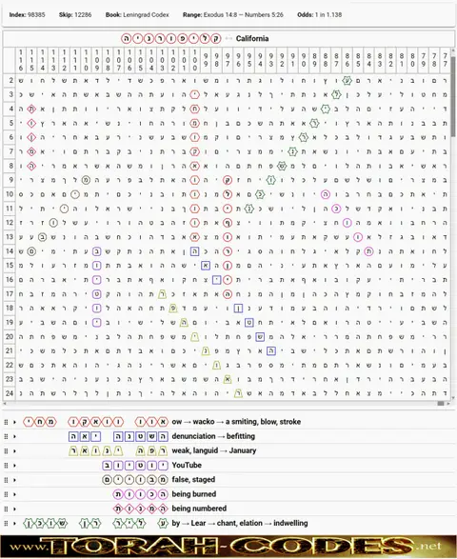457x559 pixels.
Task: Grab the drag handle of the 'by → Lear' row
Action: click(x=6, y=524)
